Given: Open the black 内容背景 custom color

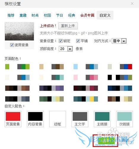Looking at the screenshot, I should point(35,119).
